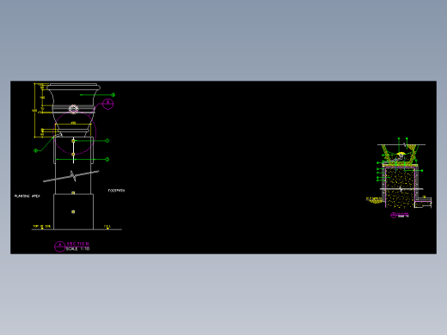
Task: Click the rosette ornament on urn band
Action: pyautogui.click(x=73, y=109)
